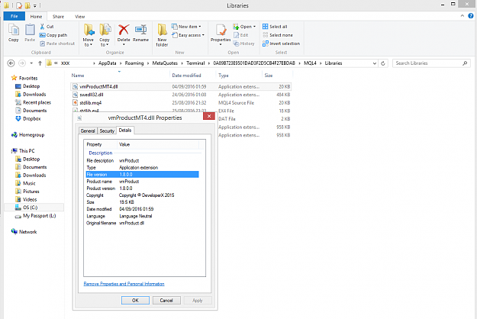Click the Paste icon in the ribbon
Viewport: 477px width, 319px height.
[30, 33]
